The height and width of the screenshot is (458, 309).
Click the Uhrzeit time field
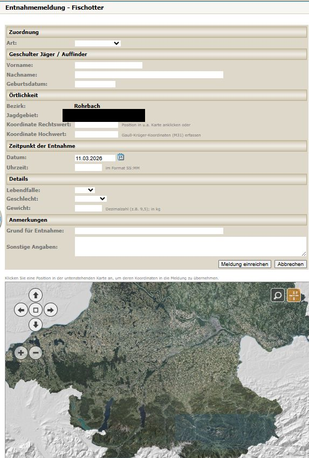tap(88, 168)
